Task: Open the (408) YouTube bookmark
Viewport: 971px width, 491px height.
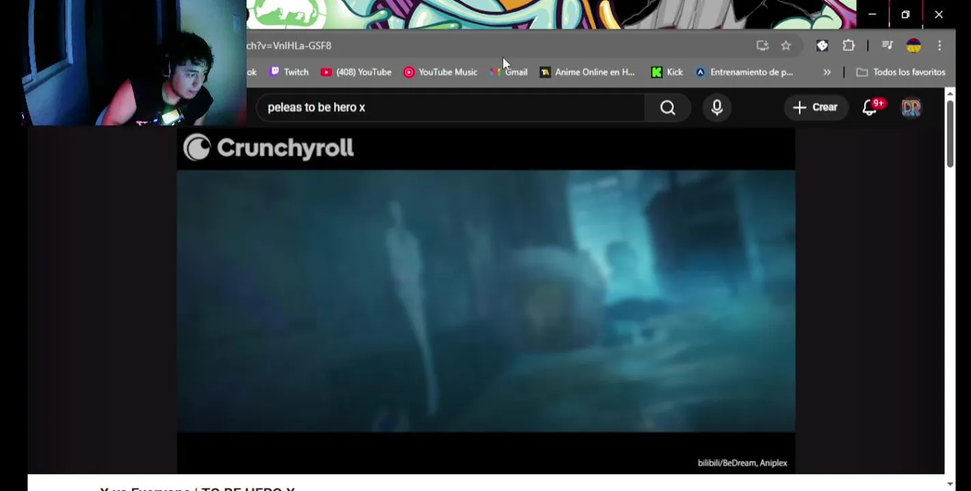Action: pyautogui.click(x=356, y=72)
